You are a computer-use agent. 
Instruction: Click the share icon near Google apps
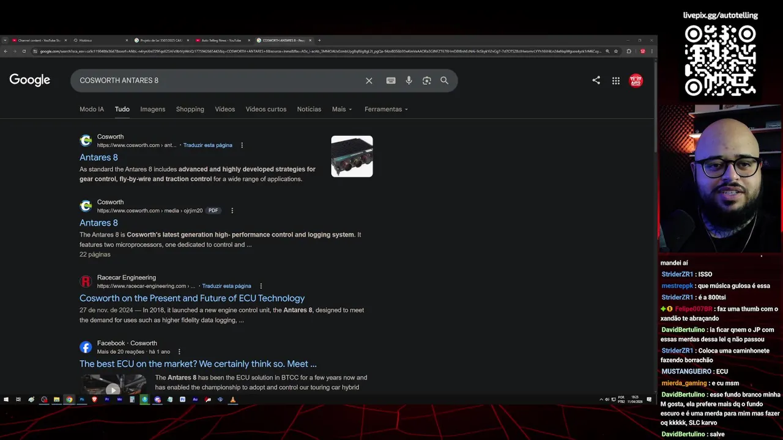tap(596, 80)
